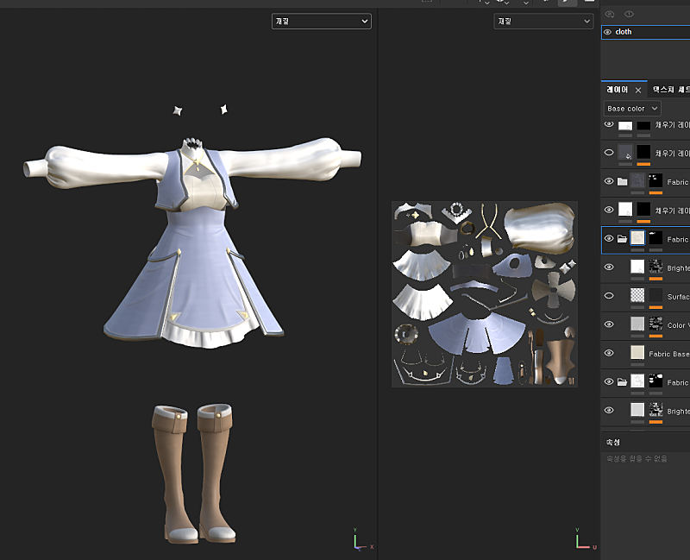Switch to the 텍스처 세트 tab

[670, 90]
